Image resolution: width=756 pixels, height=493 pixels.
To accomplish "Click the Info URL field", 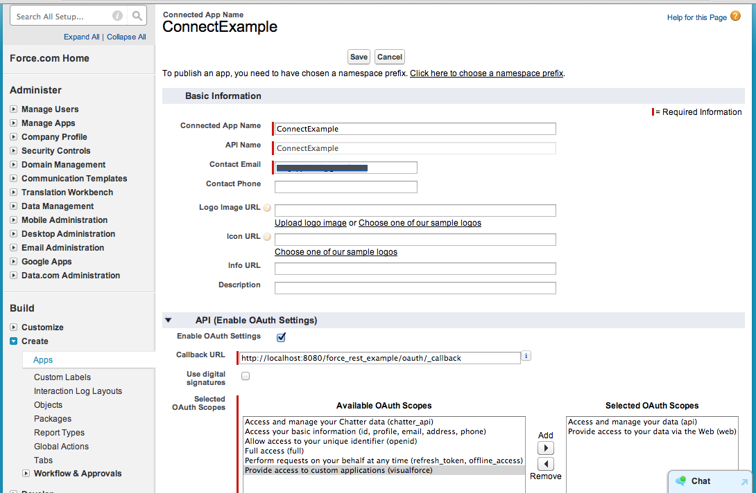I will coord(415,269).
